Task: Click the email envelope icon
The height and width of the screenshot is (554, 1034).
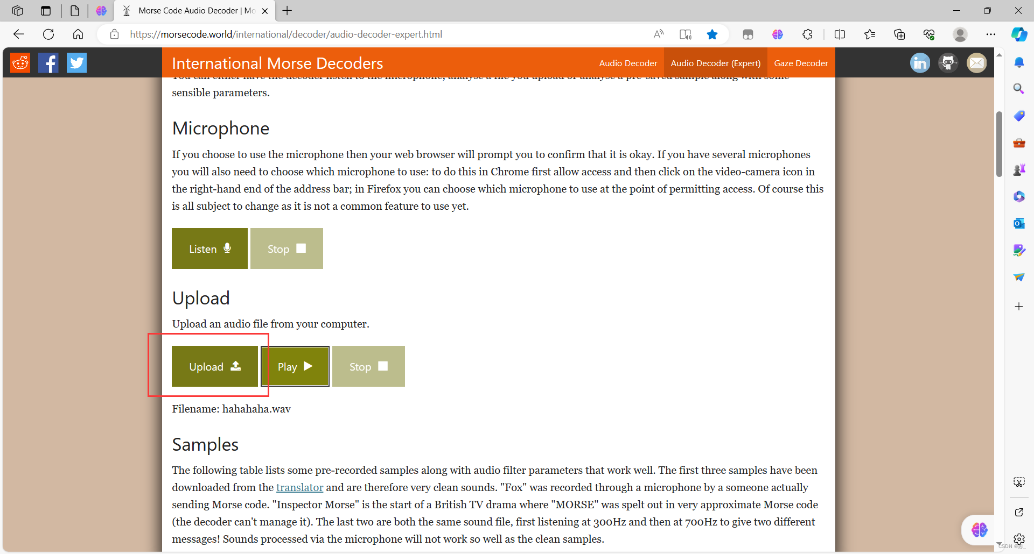Action: [976, 63]
